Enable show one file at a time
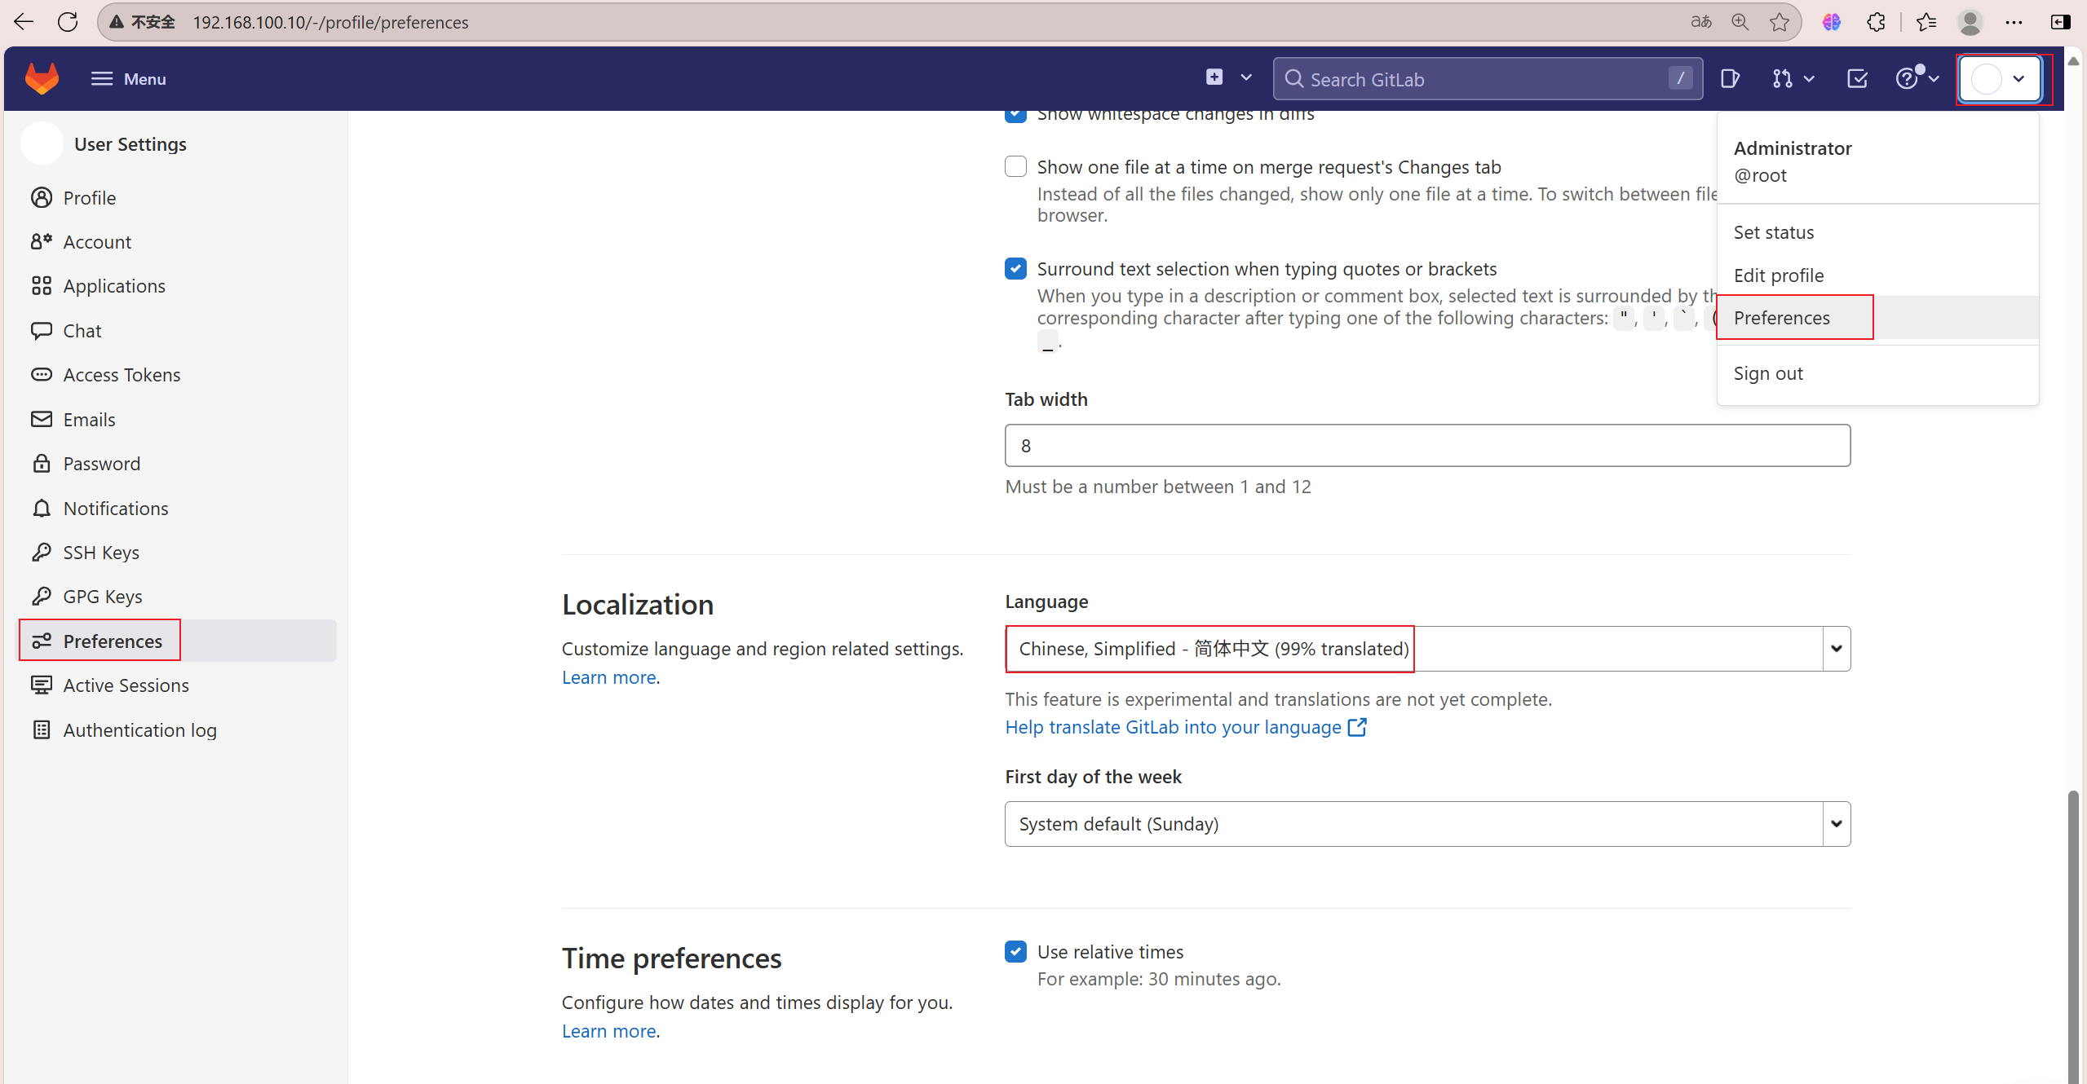The width and height of the screenshot is (2087, 1084). pyautogui.click(x=1015, y=166)
